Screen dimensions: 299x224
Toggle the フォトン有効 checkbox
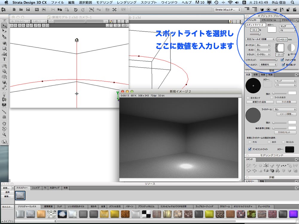282,60
